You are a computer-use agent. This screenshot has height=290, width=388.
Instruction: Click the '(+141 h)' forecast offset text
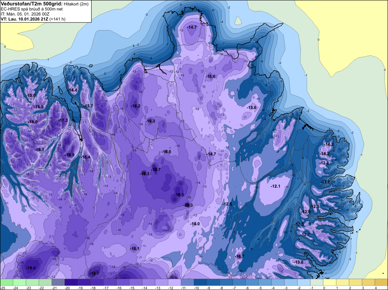[x=57, y=19]
